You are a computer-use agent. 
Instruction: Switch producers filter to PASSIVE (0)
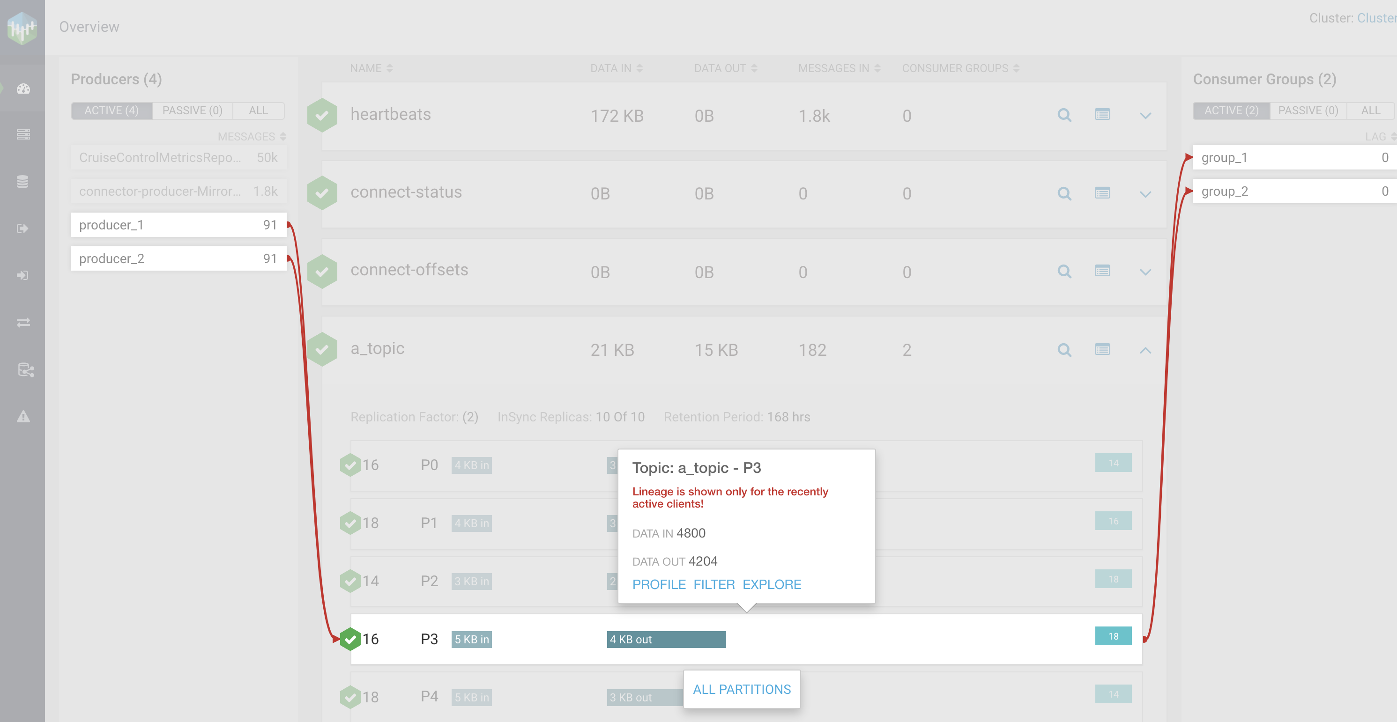point(192,111)
